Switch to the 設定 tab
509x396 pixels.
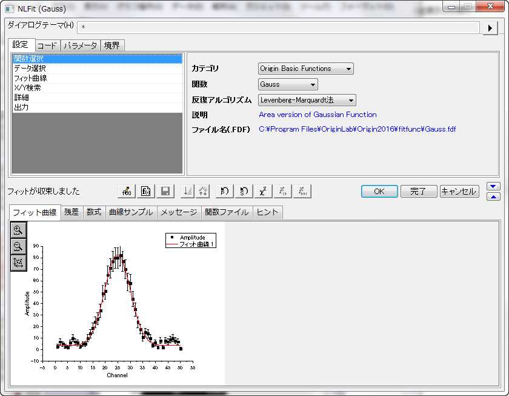(x=20, y=44)
